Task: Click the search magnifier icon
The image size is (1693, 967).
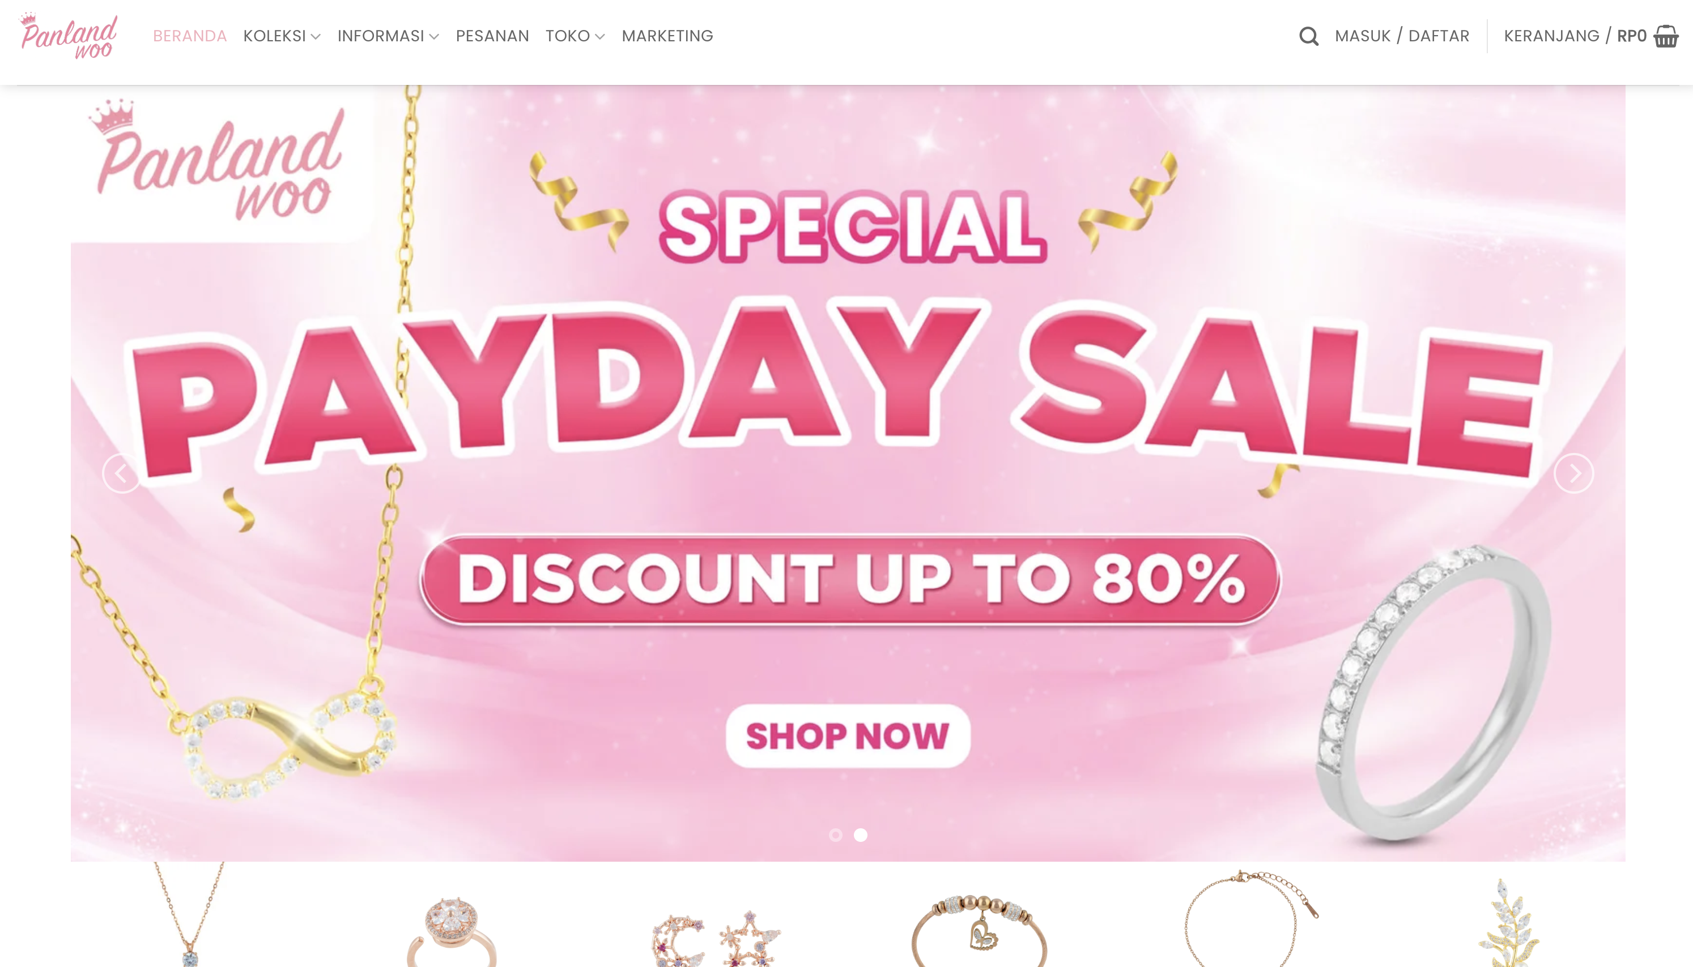Action: pos(1308,36)
